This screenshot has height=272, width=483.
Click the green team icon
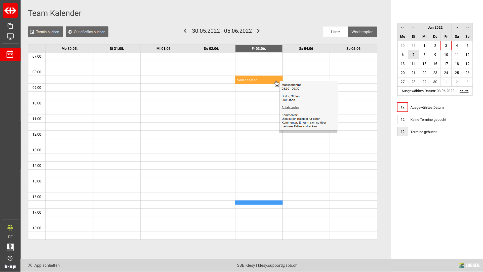[x=10, y=228]
